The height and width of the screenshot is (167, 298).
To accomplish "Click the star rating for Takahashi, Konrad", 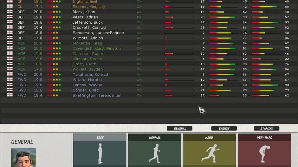I will coord(54,75).
